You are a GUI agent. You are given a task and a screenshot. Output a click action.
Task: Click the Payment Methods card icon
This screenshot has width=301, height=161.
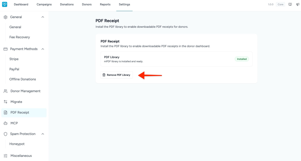(5, 49)
